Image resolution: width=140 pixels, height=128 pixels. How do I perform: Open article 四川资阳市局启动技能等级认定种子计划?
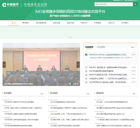110,114
